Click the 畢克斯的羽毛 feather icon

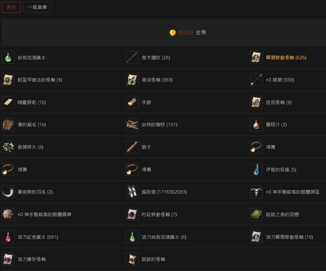(8, 192)
